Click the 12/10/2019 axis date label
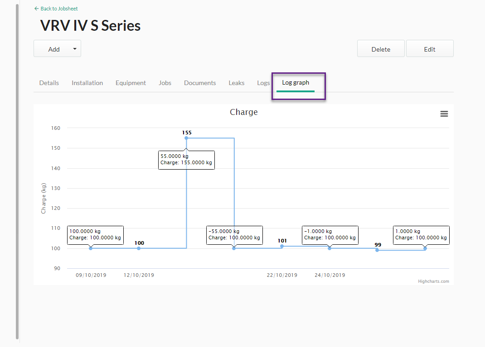485x347 pixels. pyautogui.click(x=139, y=275)
